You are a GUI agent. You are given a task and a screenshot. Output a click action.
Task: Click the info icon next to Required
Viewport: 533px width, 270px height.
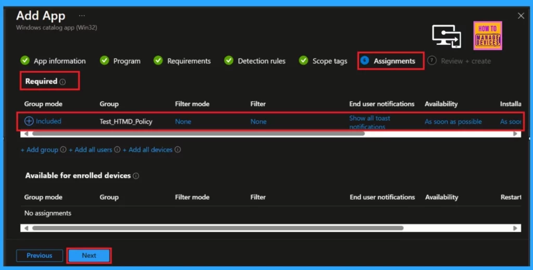(62, 82)
